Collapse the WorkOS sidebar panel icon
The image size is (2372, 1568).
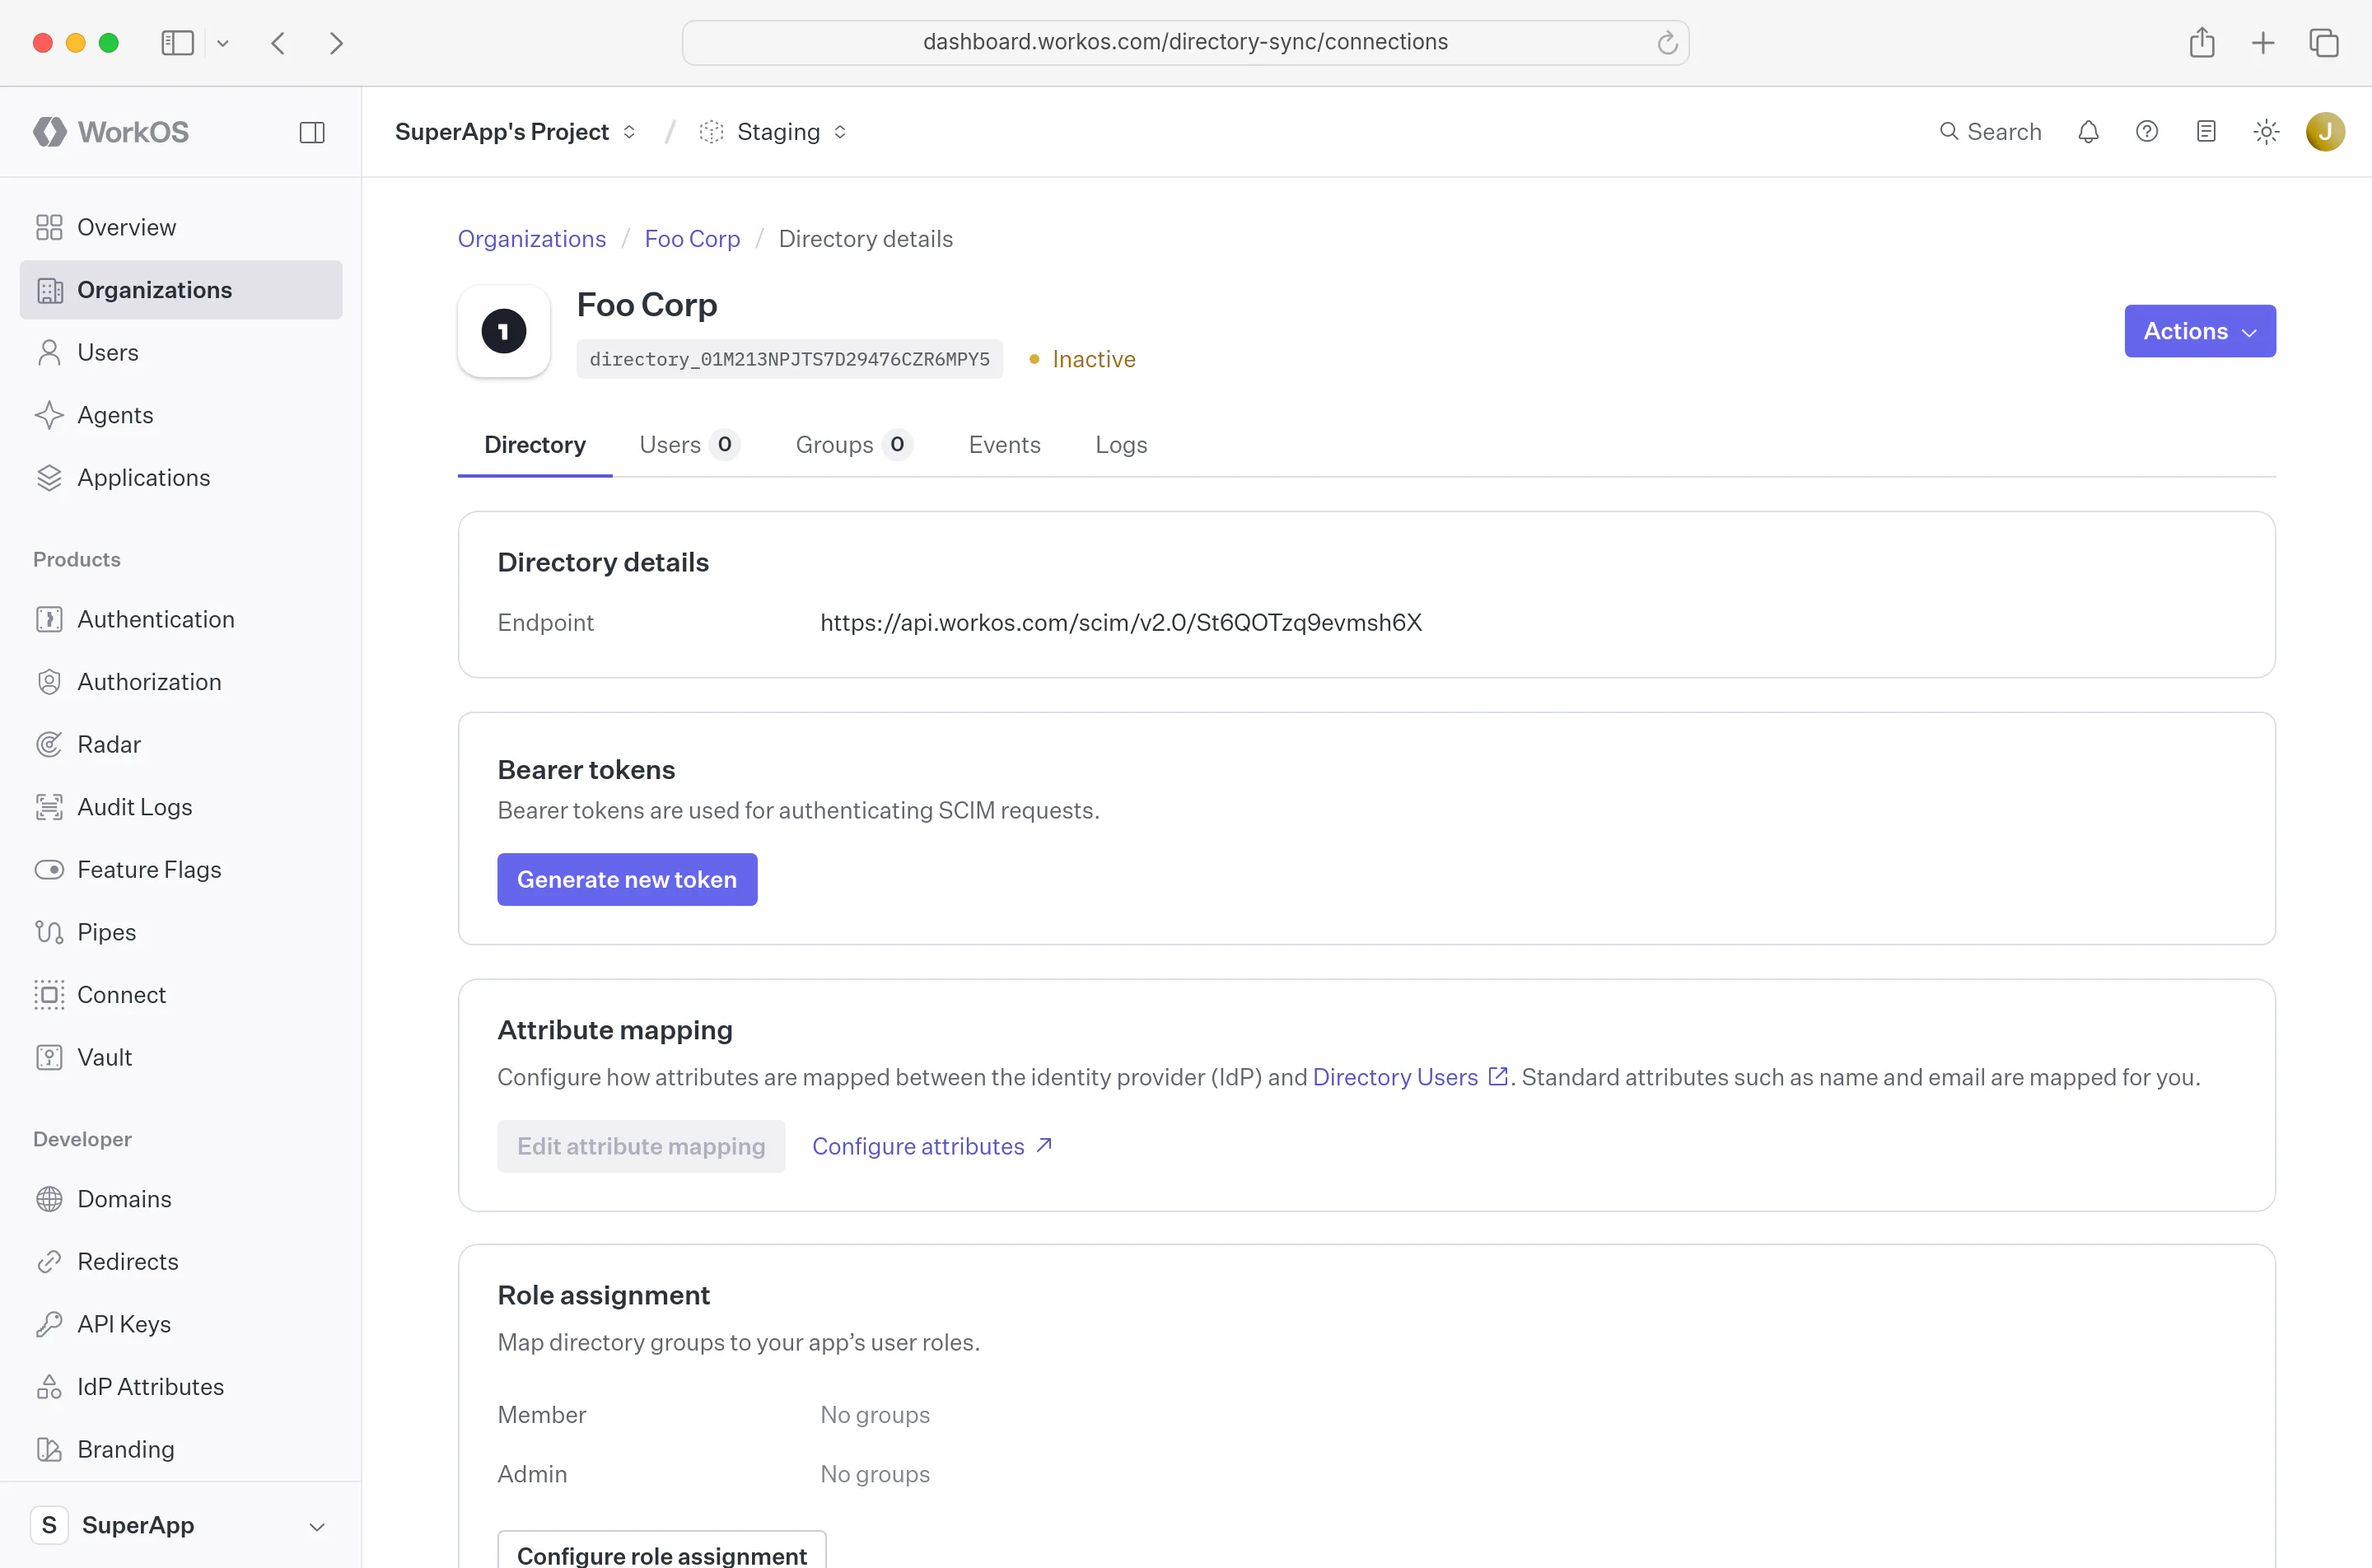click(312, 132)
